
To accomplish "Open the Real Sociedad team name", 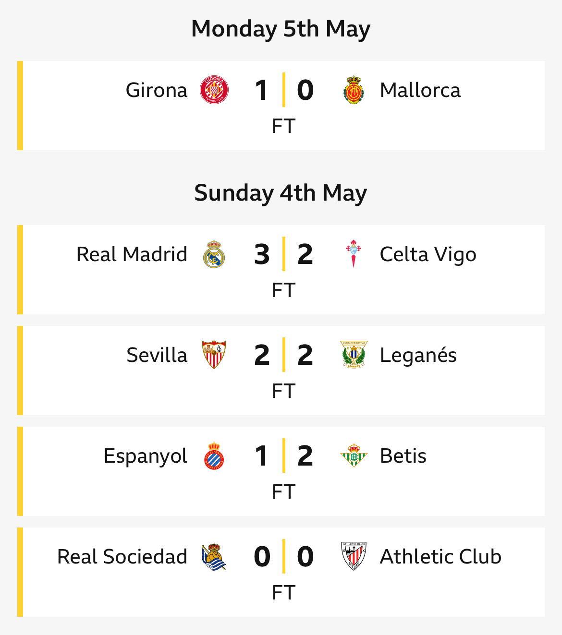I will coord(122,556).
